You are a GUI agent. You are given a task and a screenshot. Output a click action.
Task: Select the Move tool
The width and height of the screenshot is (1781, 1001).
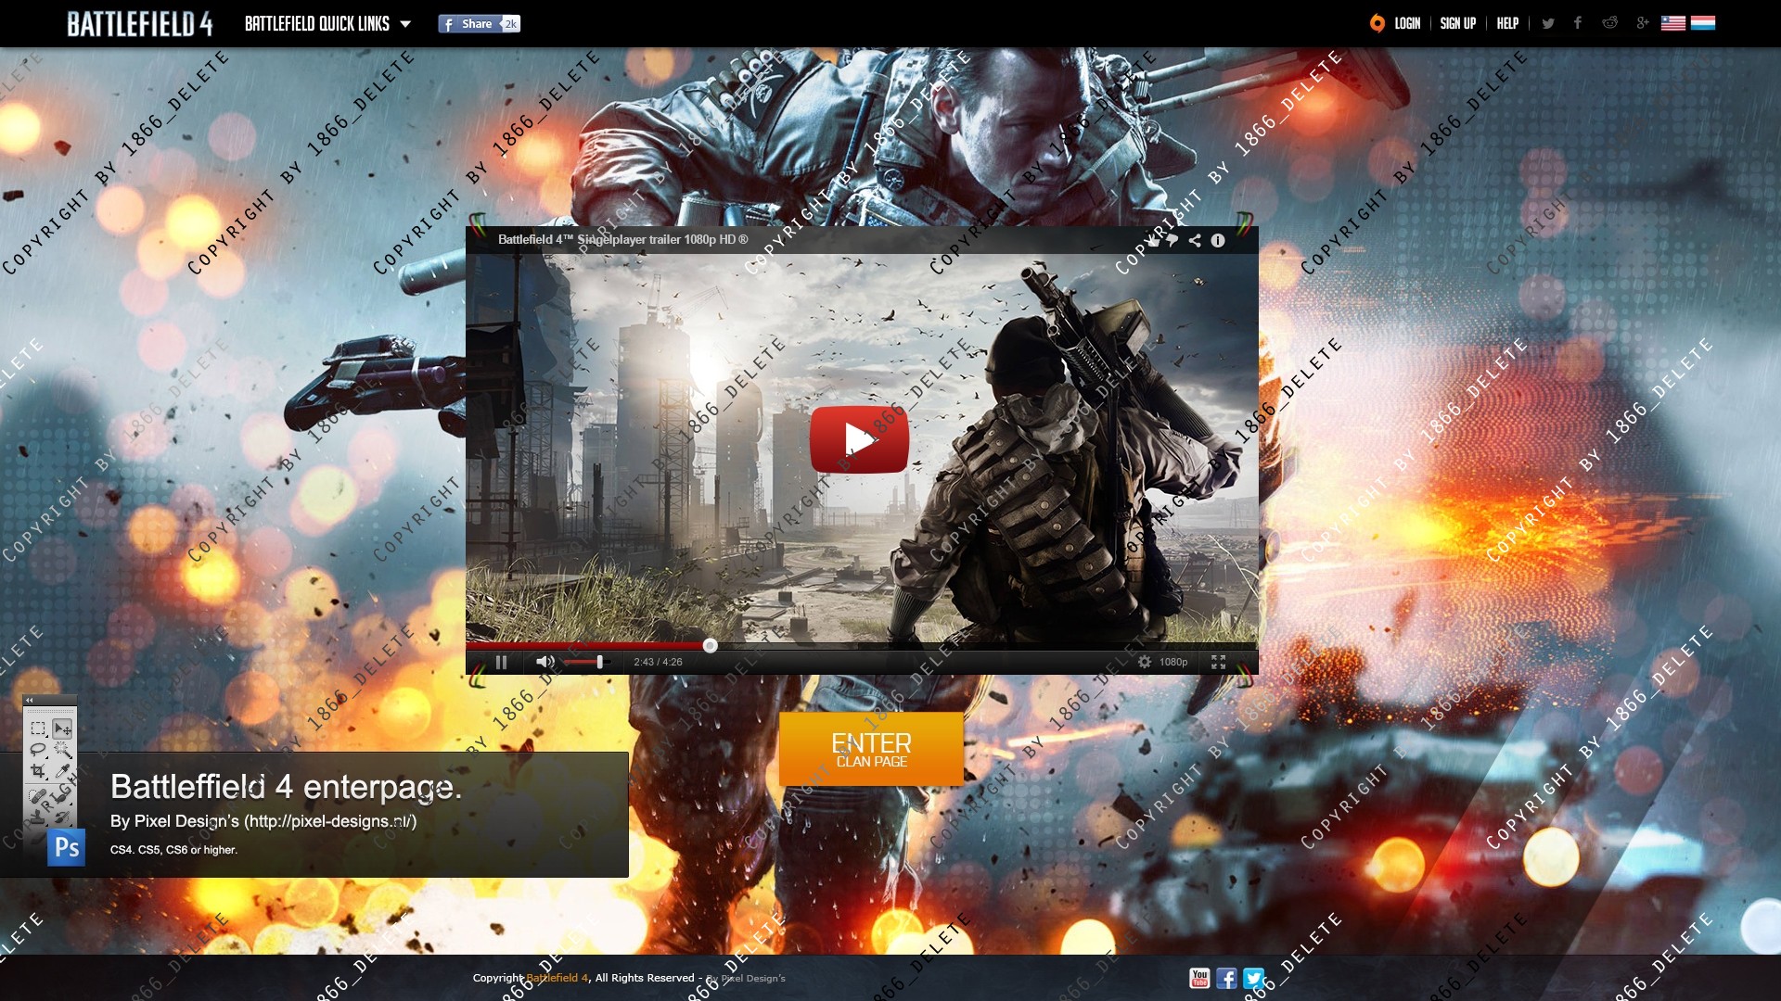click(62, 729)
